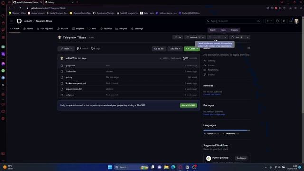Open the GitHub homepage via Octocat logo
The width and height of the screenshot is (304, 171).
pyautogui.click(x=19, y=21)
